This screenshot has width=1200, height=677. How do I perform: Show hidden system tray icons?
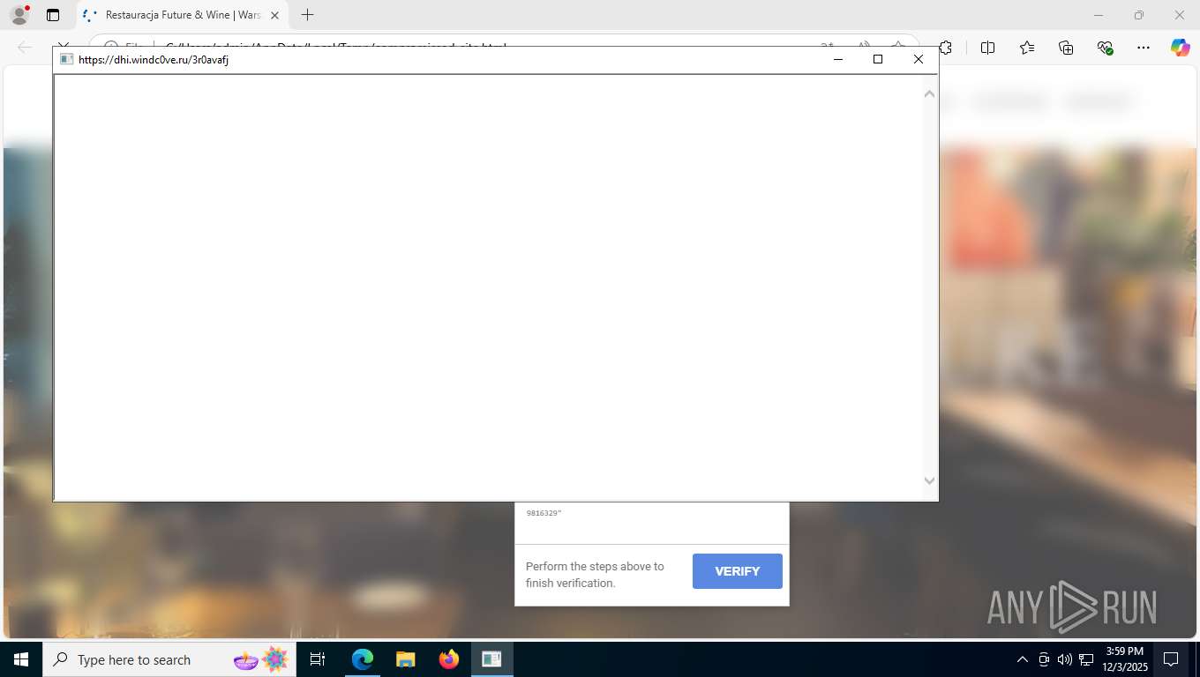click(x=1023, y=659)
